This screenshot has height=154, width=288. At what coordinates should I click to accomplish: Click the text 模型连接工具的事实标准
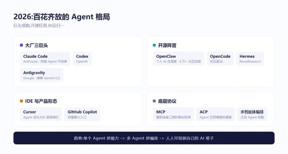click(173, 117)
